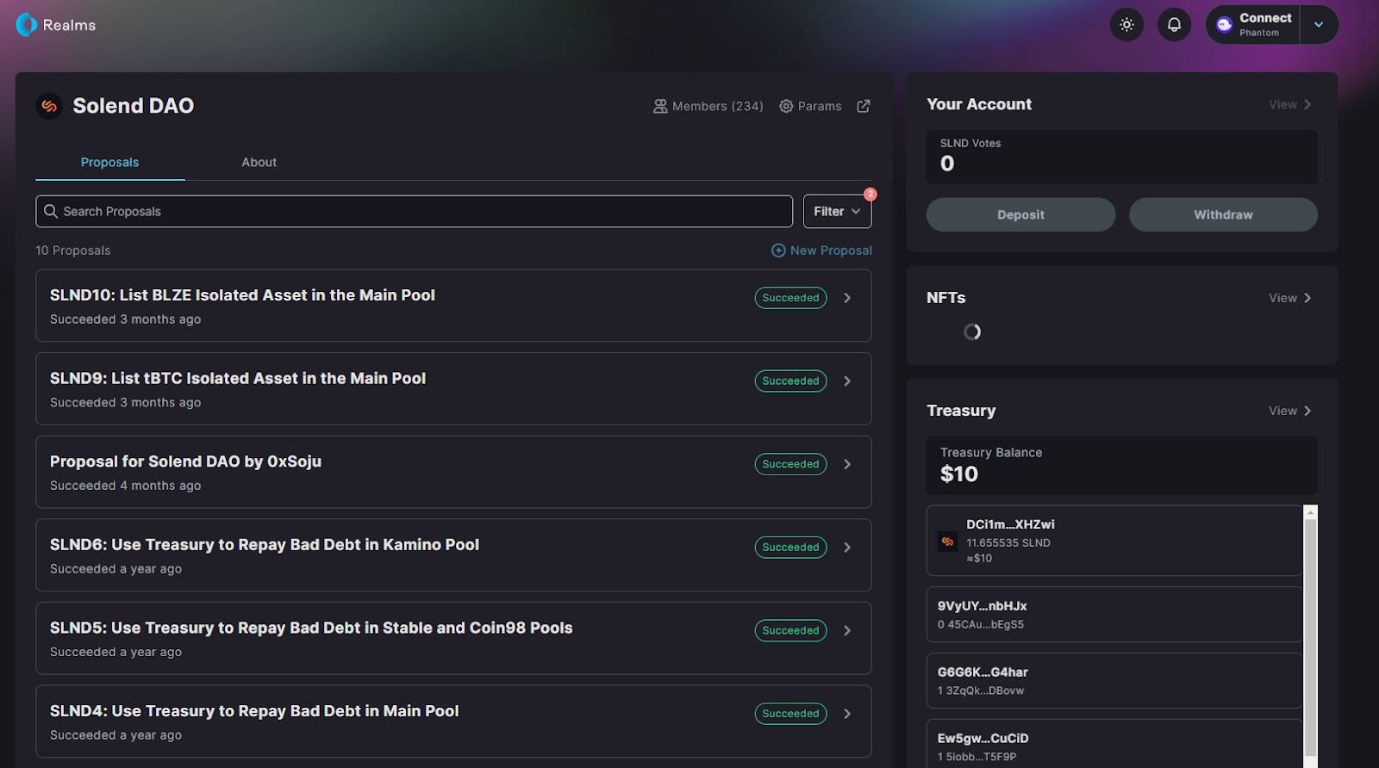Expand SLND5 proposal chevron
The image size is (1379, 768).
click(847, 630)
